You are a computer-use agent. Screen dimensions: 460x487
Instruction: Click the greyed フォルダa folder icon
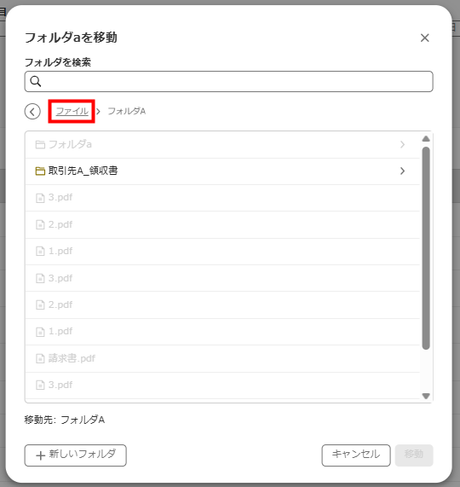(x=40, y=144)
